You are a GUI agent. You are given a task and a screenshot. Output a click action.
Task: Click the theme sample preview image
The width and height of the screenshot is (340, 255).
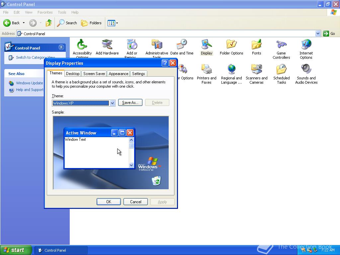[111, 153]
